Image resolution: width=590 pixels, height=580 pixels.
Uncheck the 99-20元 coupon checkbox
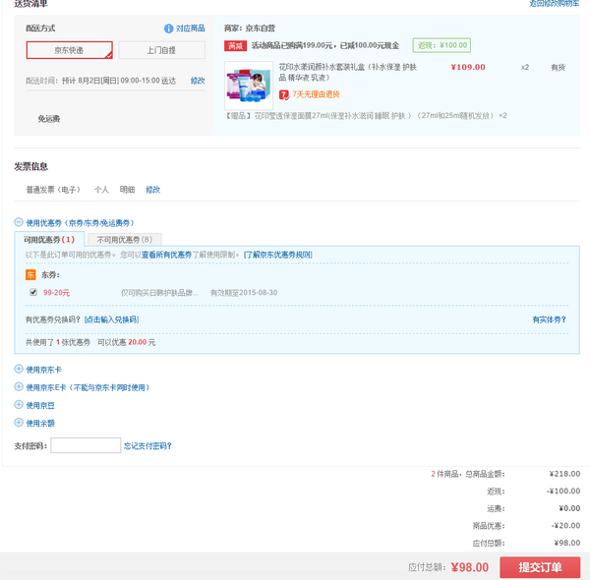click(33, 292)
